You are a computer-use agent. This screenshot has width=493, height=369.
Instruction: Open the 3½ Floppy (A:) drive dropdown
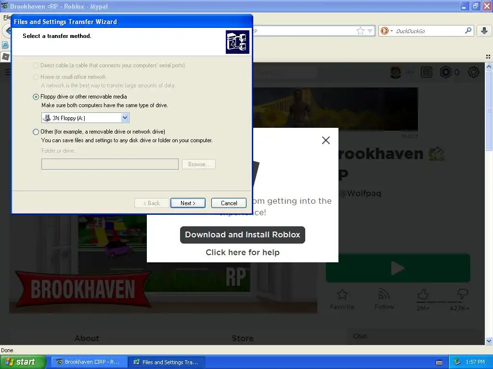pyautogui.click(x=125, y=118)
